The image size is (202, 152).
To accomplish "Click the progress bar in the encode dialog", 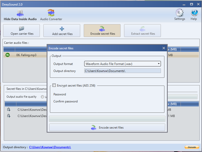I will pyautogui.click(x=107, y=119).
